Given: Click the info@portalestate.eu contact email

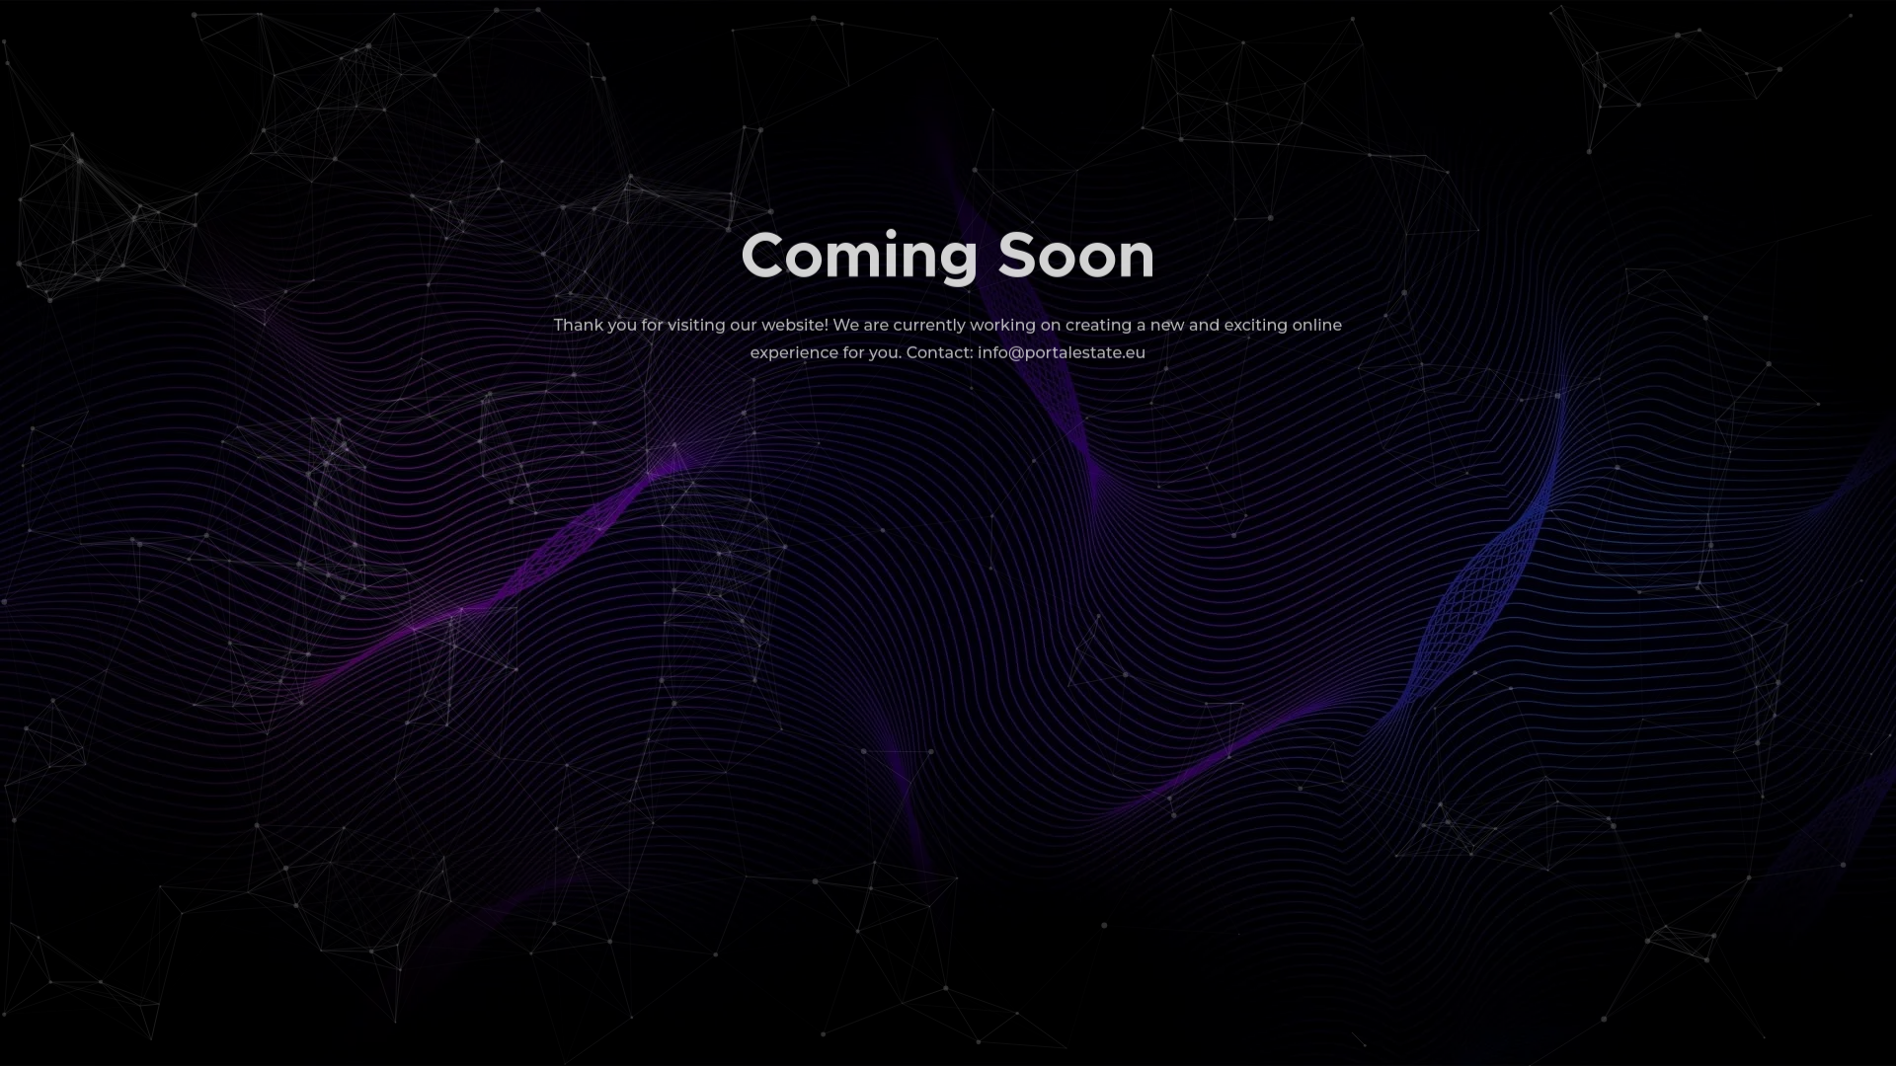Looking at the screenshot, I should tap(1062, 352).
